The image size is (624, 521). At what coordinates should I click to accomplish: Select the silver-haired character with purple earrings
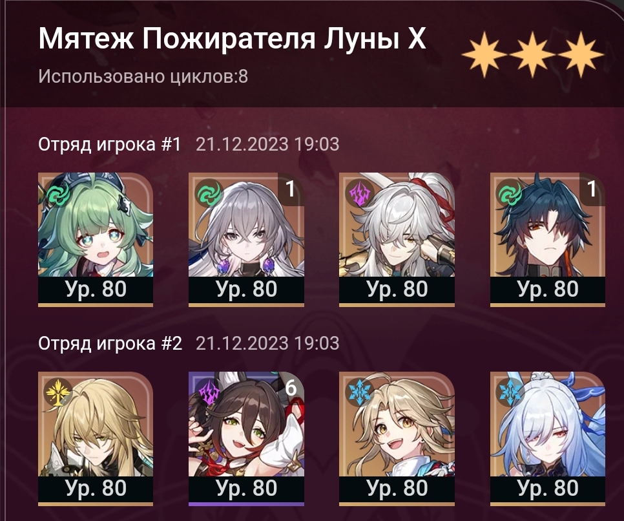[x=246, y=239]
